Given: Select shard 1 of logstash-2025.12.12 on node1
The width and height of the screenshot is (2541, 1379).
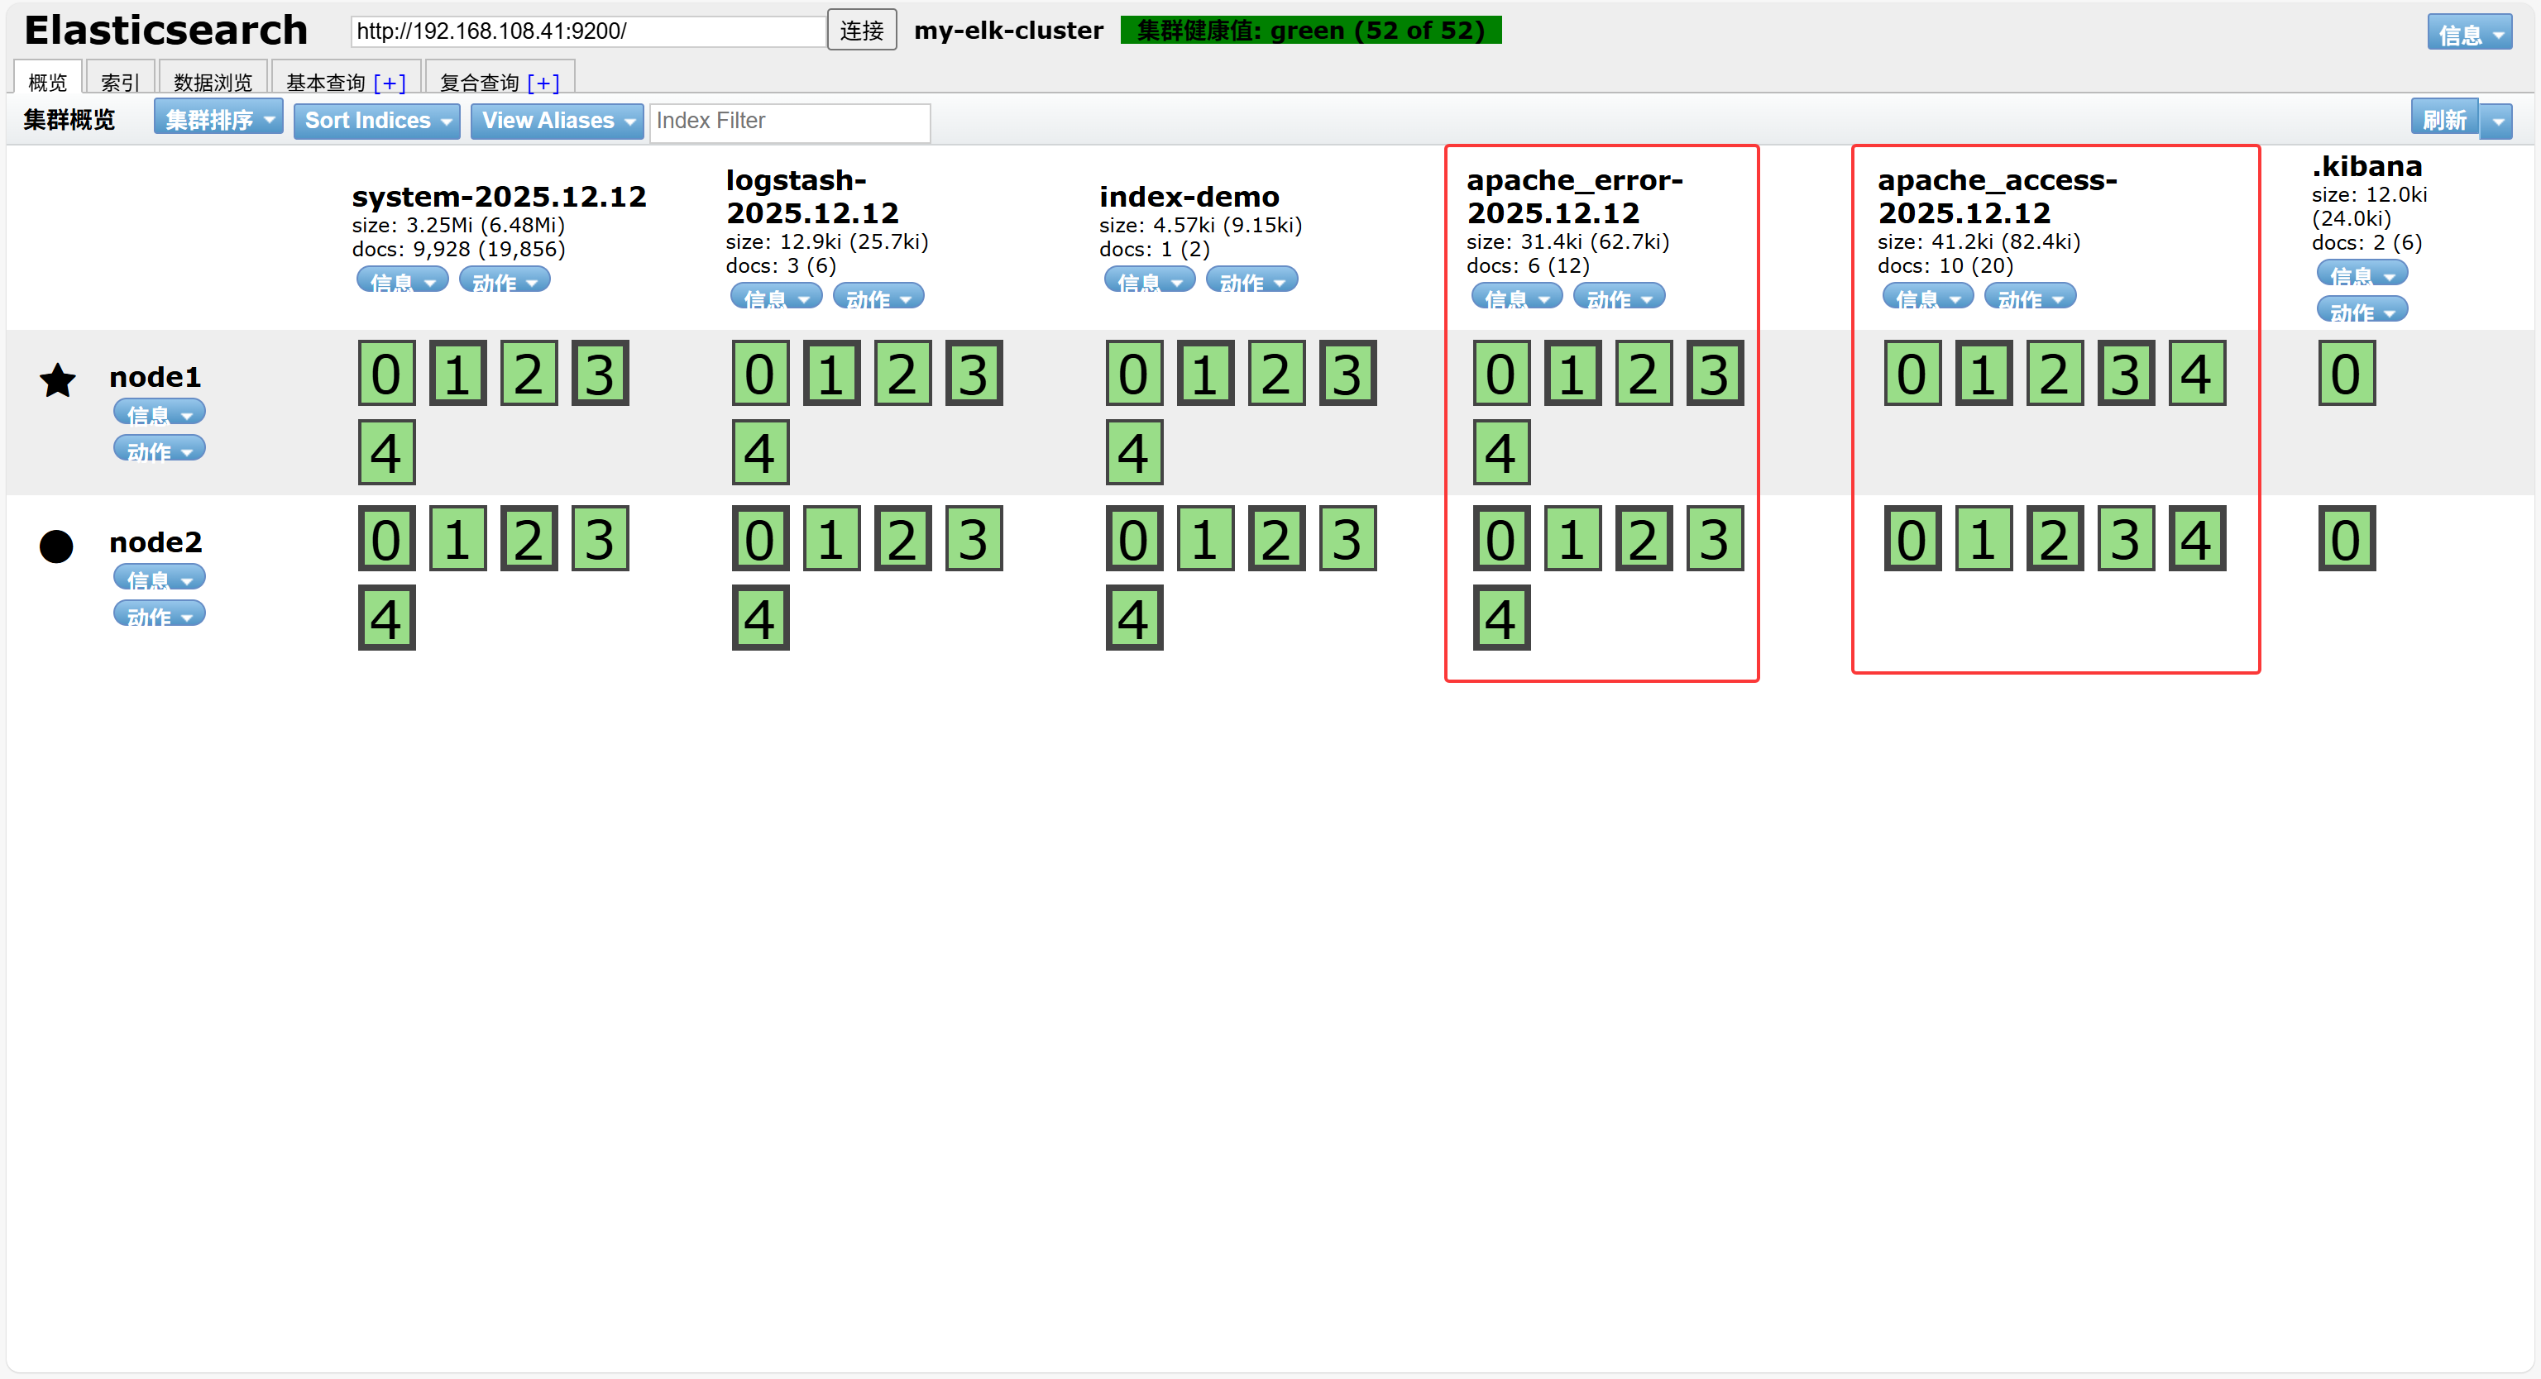Looking at the screenshot, I should point(831,374).
